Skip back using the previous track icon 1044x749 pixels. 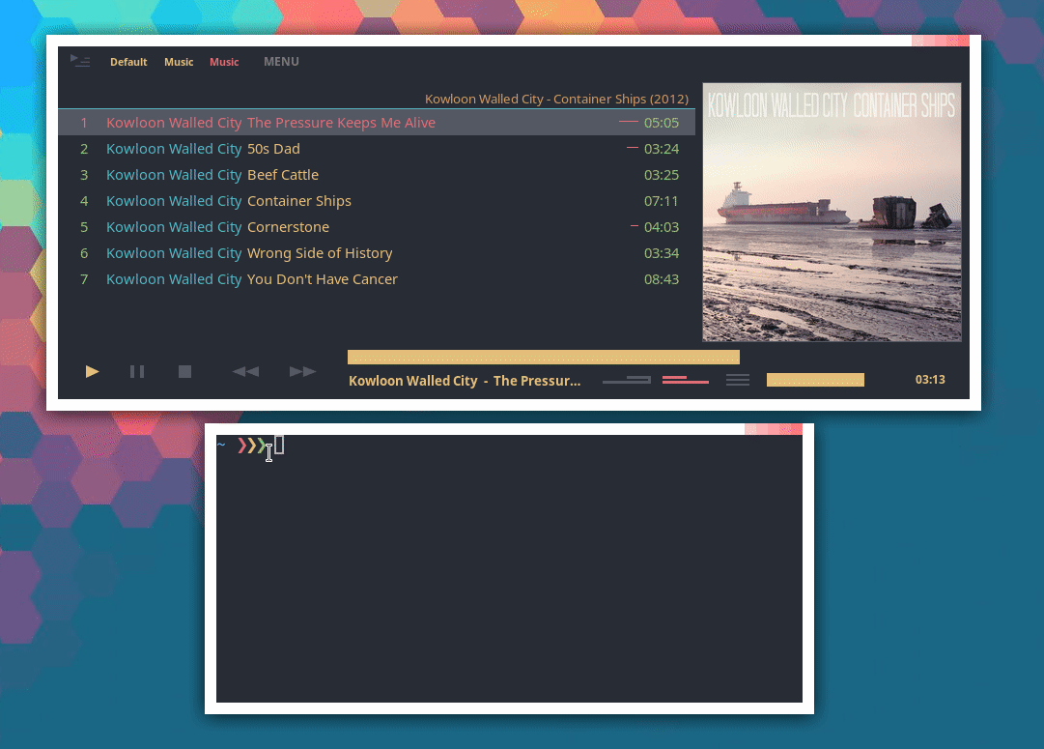245,371
